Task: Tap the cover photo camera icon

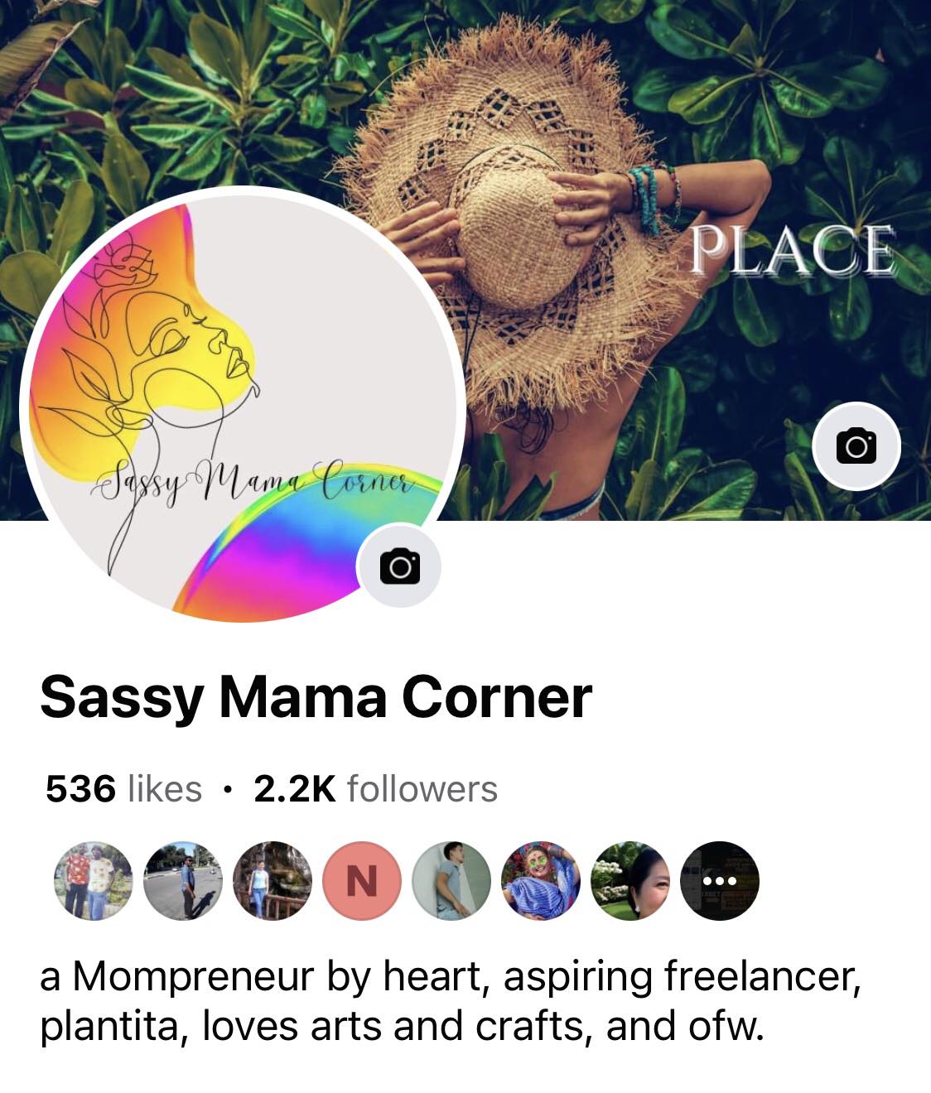Action: (x=856, y=446)
